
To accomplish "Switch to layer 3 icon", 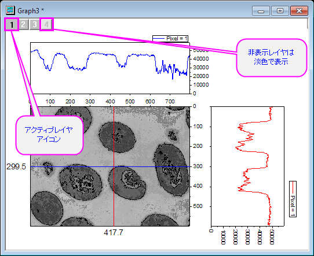I will point(35,25).
